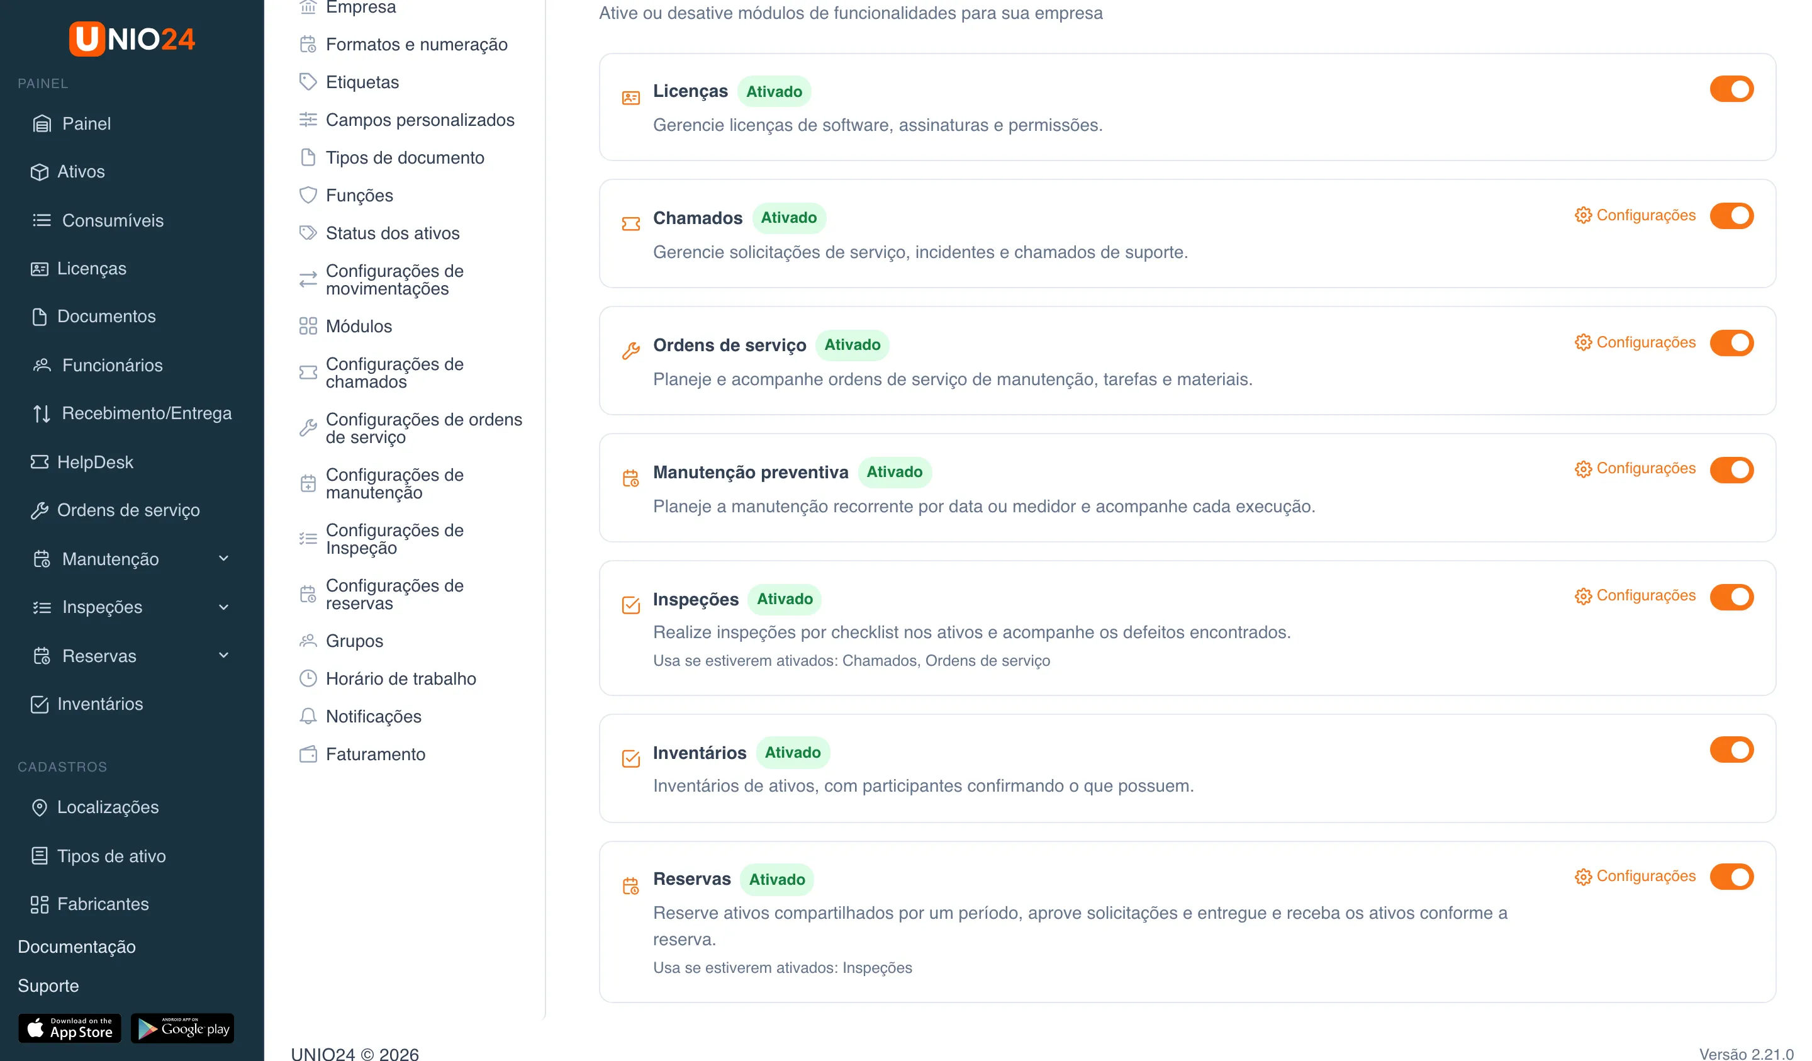Click the Horário de trabalho clock icon

pos(308,678)
